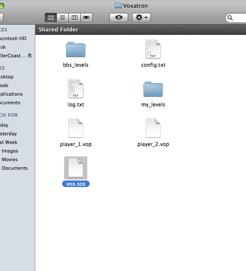This screenshot has height=271, width=246.
Task: Open the gear Action dropdown menu
Action: [141, 18]
